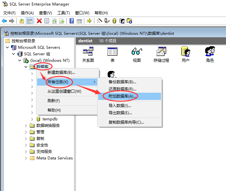Click the Up one level folder icon

tap(22, 21)
